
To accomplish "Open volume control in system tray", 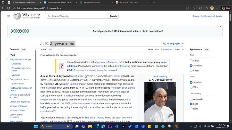I will (x=209, y=126).
